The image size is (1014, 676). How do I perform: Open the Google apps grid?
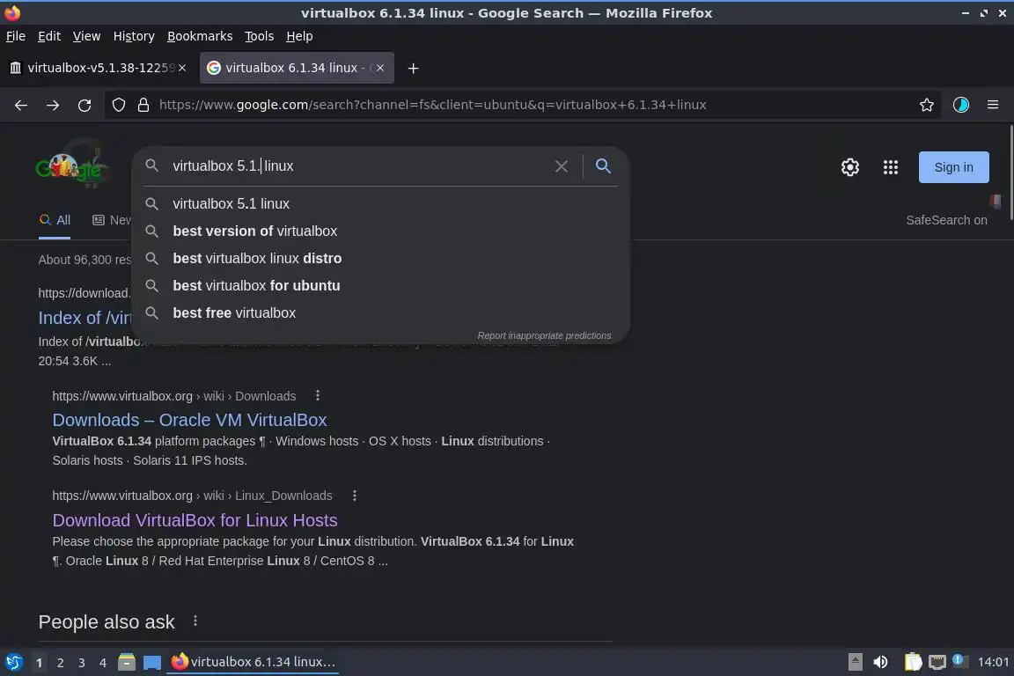tap(891, 167)
